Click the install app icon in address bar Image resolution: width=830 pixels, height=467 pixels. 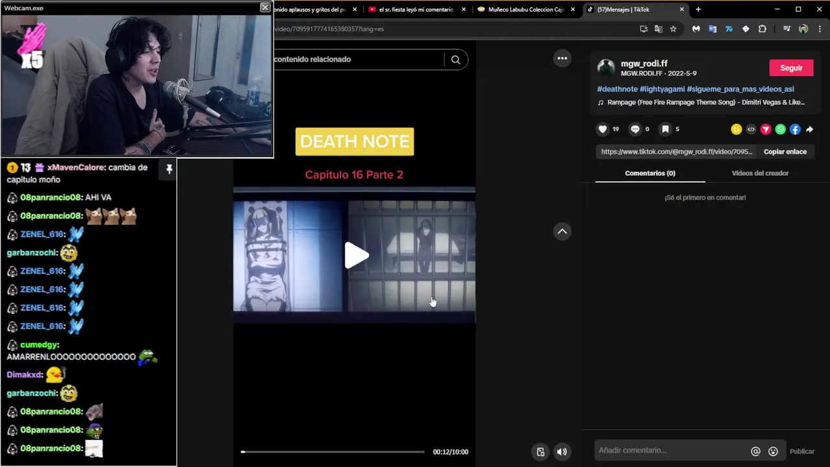(643, 29)
